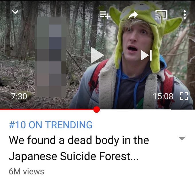Open the #10 ON TRENDING link
195x181 pixels.
tap(51, 125)
